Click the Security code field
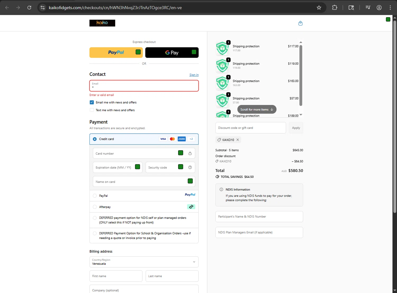 tap(170, 167)
